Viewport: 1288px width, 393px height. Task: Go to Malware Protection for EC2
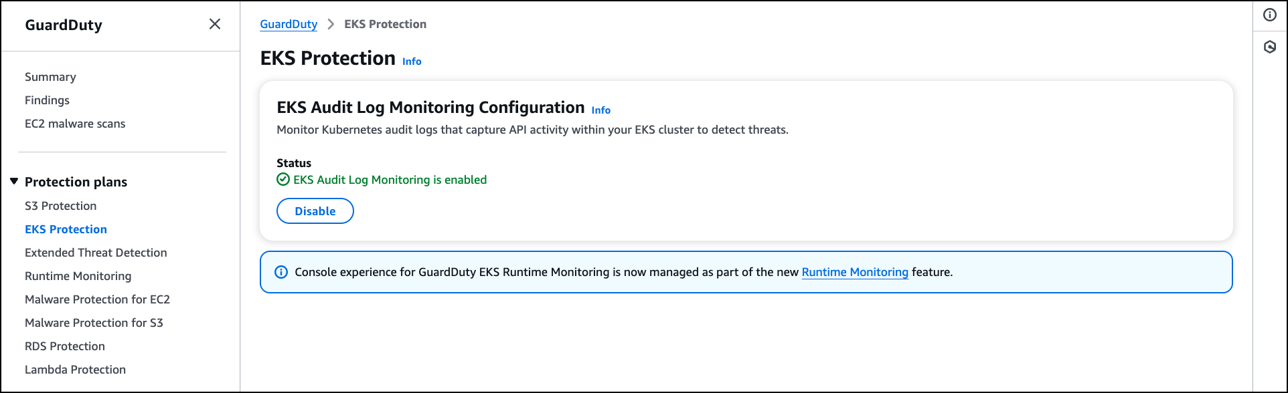97,299
